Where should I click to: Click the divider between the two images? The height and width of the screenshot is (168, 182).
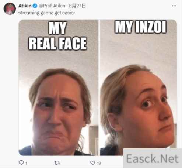[x=99, y=88]
